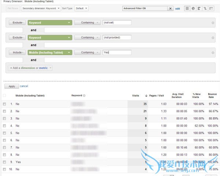
Task: Check row 5 checkbox with 6 visits
Action: [x=4, y=133]
